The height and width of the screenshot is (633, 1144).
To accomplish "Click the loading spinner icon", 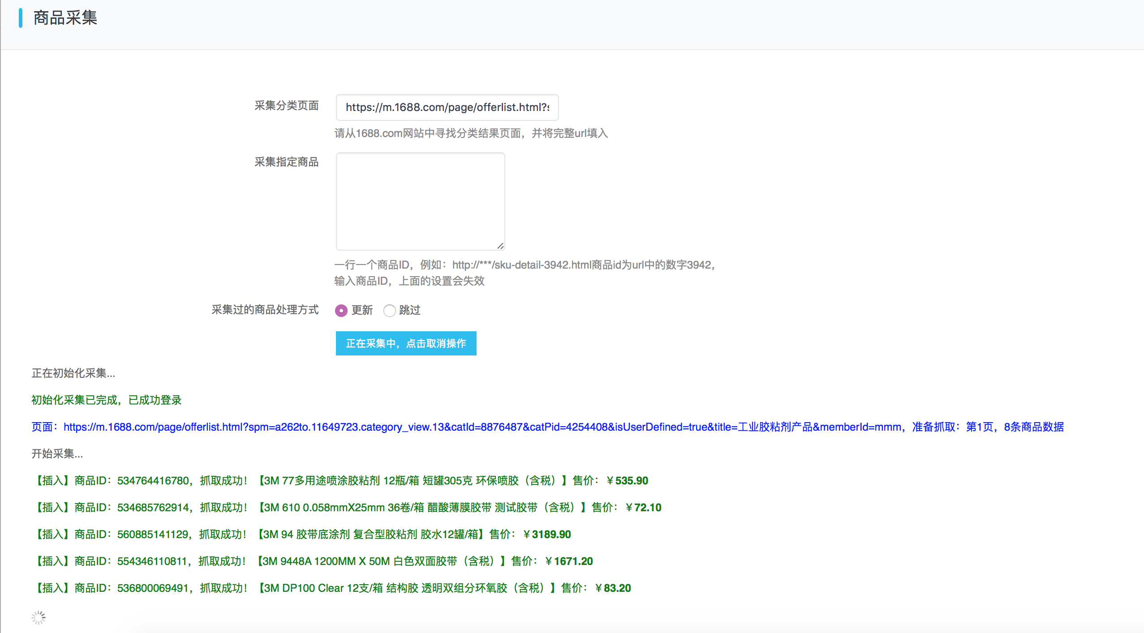I will (x=39, y=617).
